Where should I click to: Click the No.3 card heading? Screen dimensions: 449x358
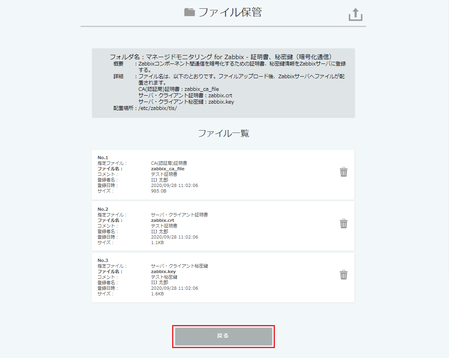coord(103,260)
